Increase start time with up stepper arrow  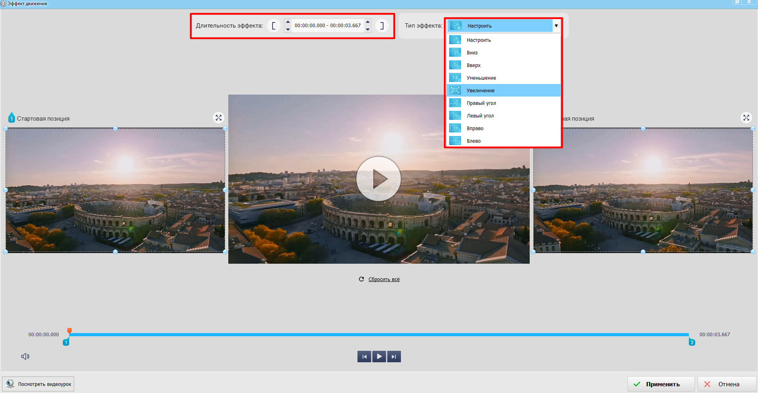click(x=288, y=22)
